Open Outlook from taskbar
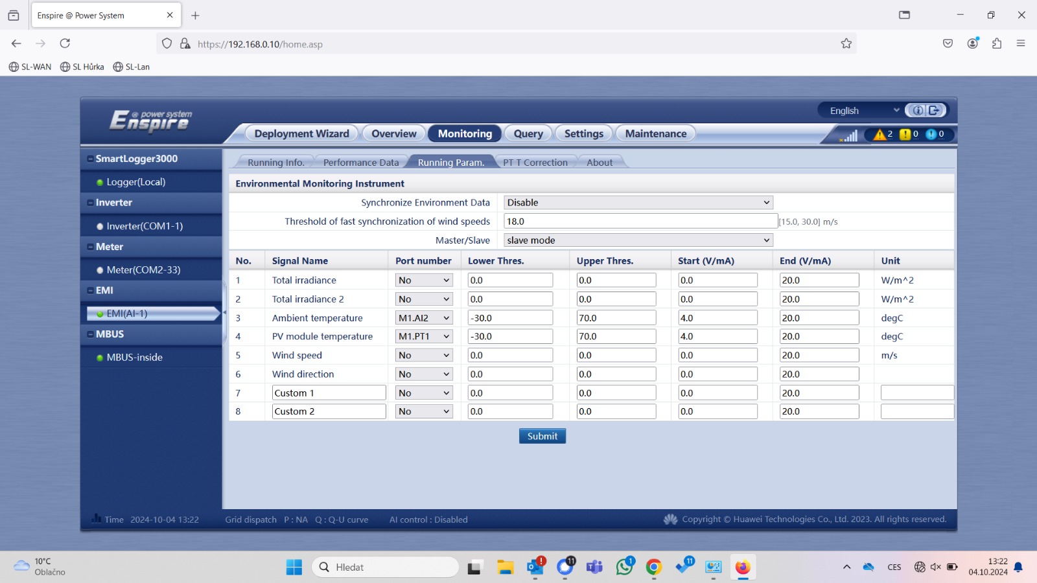 pyautogui.click(x=535, y=567)
